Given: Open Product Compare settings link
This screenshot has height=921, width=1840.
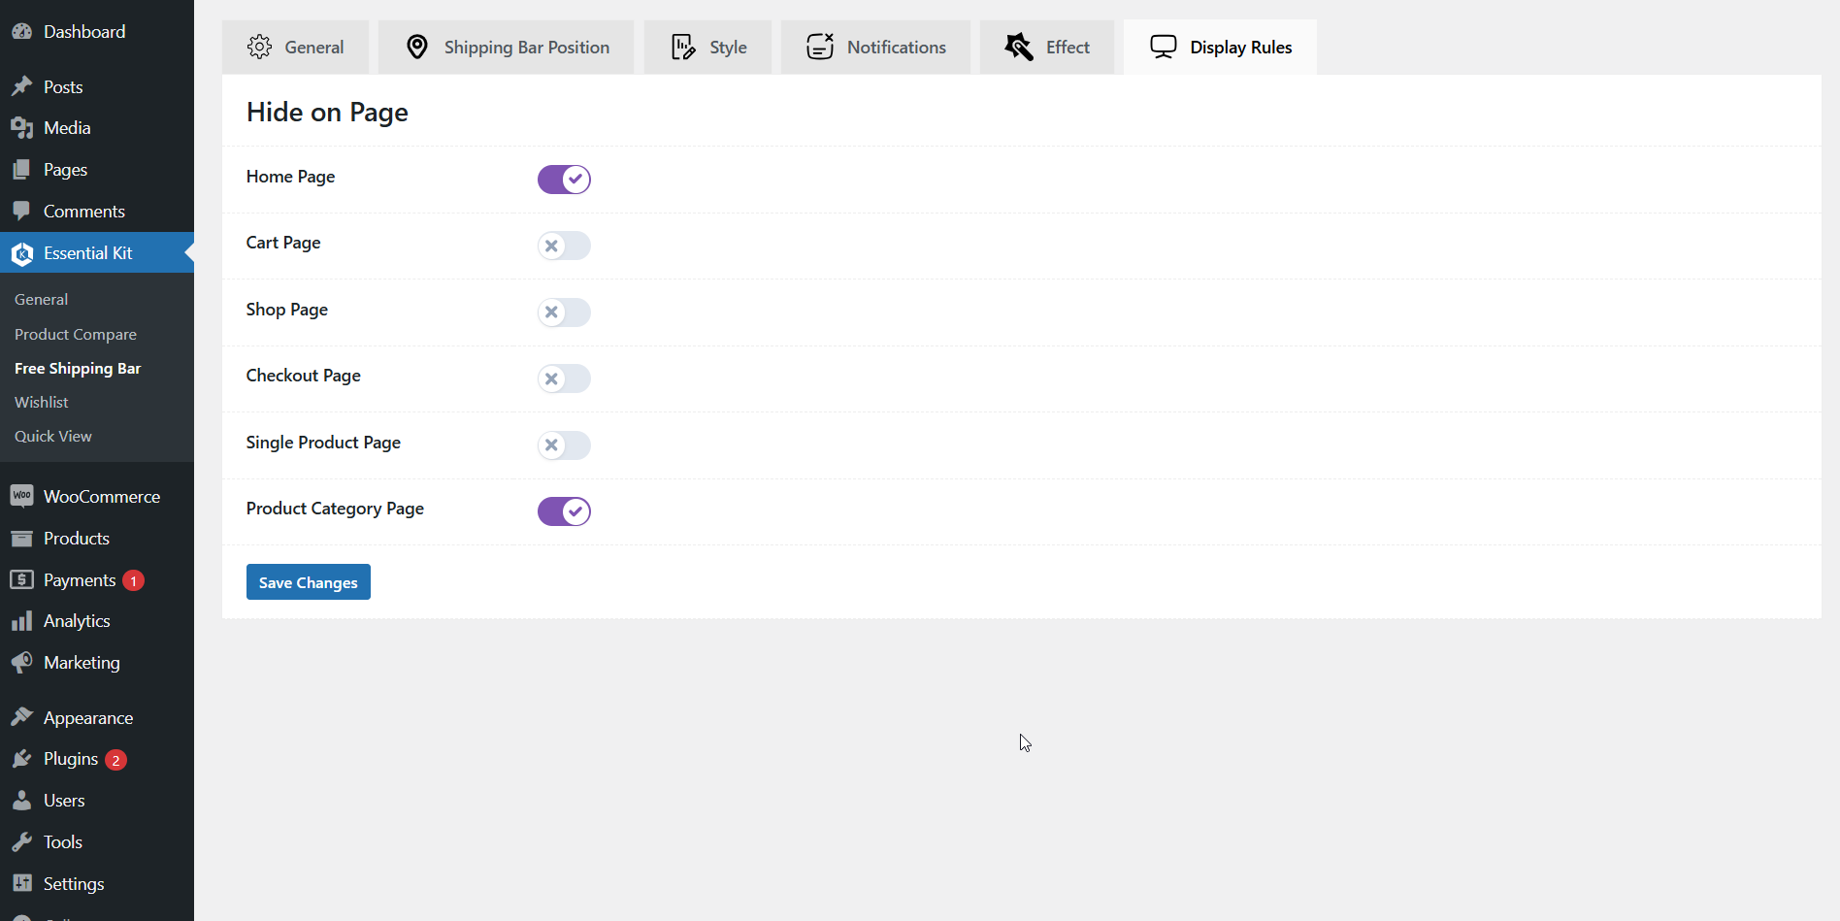Looking at the screenshot, I should point(76,334).
